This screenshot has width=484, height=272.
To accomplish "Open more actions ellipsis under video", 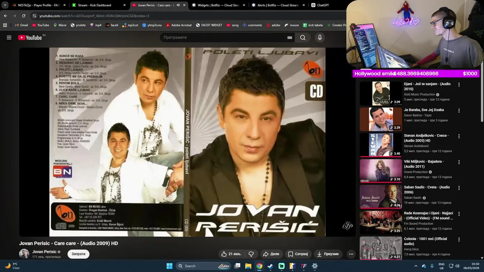I will tap(351, 254).
